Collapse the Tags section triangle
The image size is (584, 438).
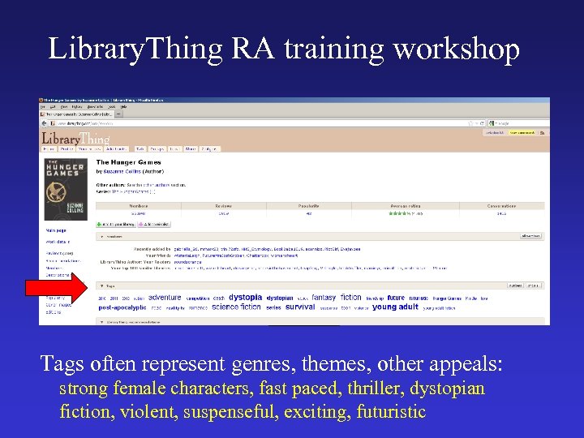click(x=101, y=286)
